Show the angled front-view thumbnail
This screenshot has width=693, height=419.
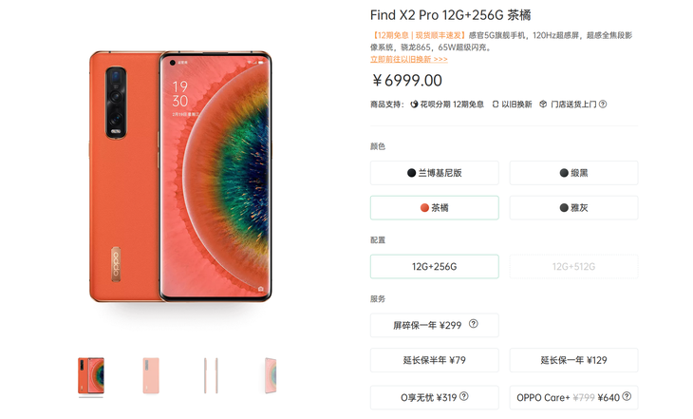coord(271,375)
